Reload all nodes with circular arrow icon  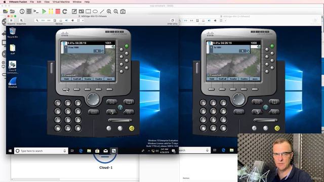(65, 11)
